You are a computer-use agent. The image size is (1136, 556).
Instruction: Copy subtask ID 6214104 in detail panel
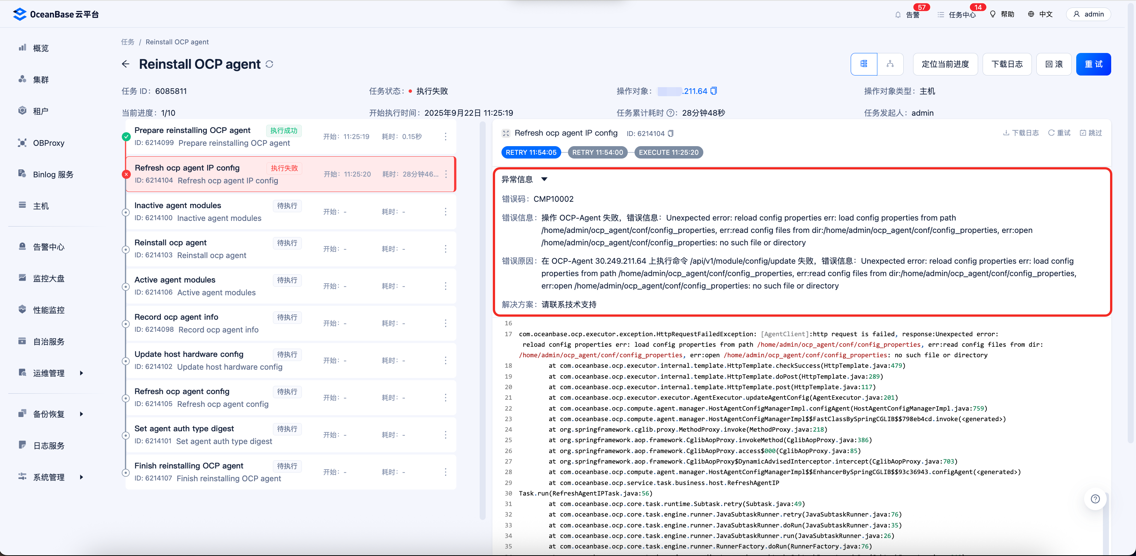point(671,133)
